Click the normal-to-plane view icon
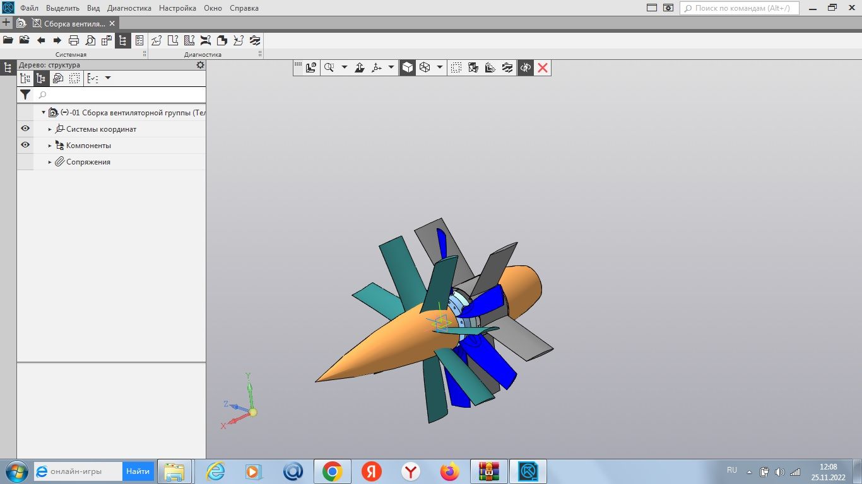 click(x=359, y=67)
